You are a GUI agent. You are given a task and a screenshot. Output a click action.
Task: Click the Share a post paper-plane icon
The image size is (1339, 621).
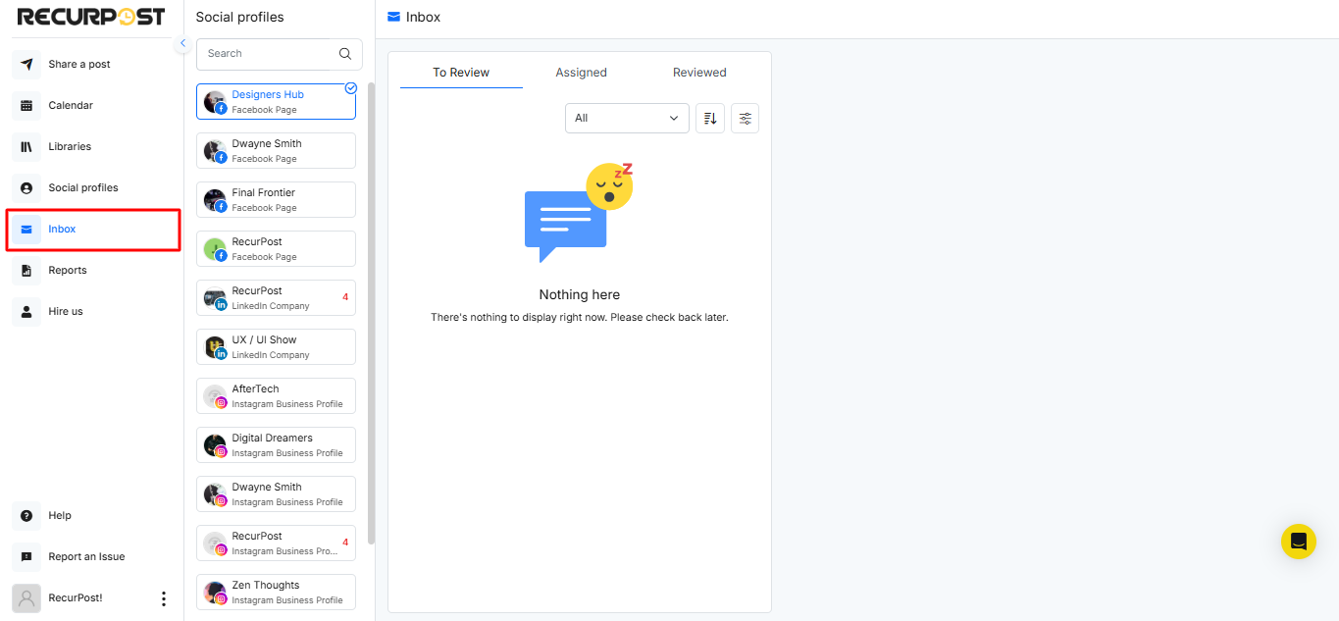point(26,65)
